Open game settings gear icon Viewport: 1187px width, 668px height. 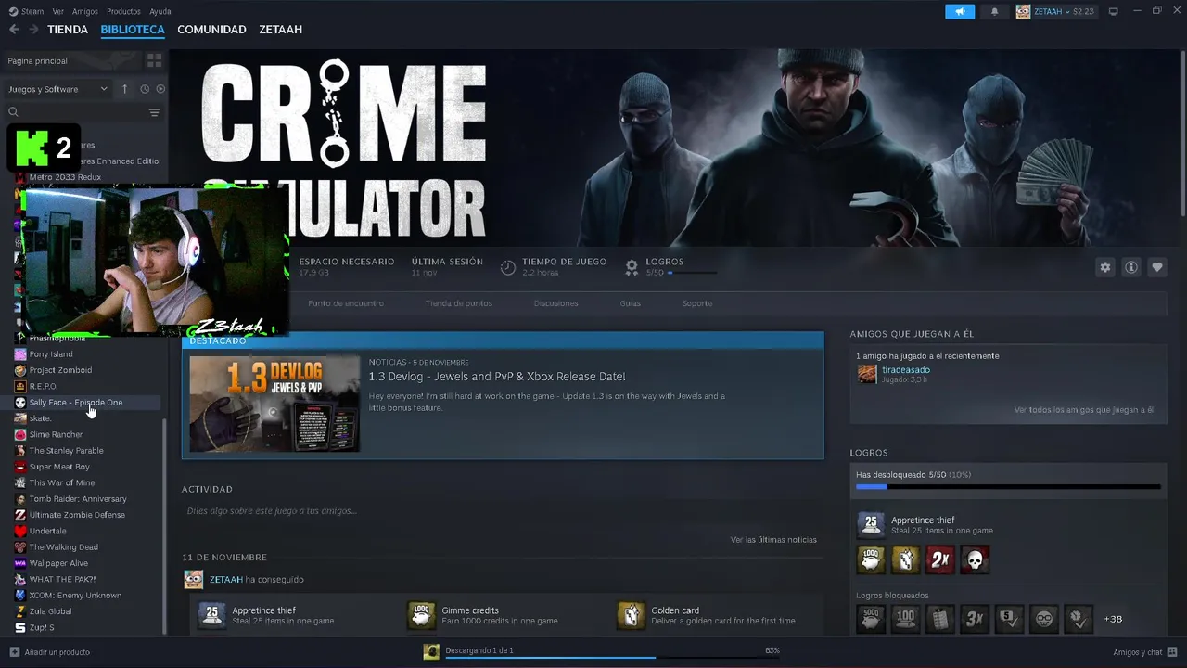1104,267
